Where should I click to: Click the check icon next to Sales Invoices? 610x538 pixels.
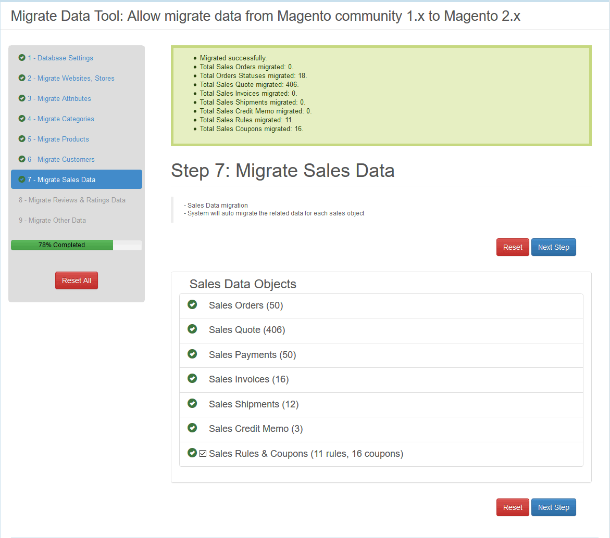tap(192, 378)
